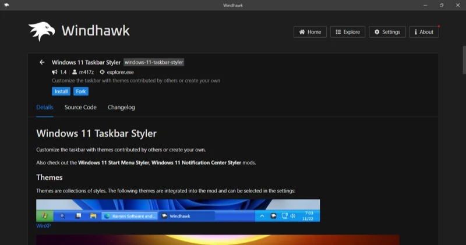The height and width of the screenshot is (245, 466).
Task: Close the Windhawk window
Action: (458, 5)
